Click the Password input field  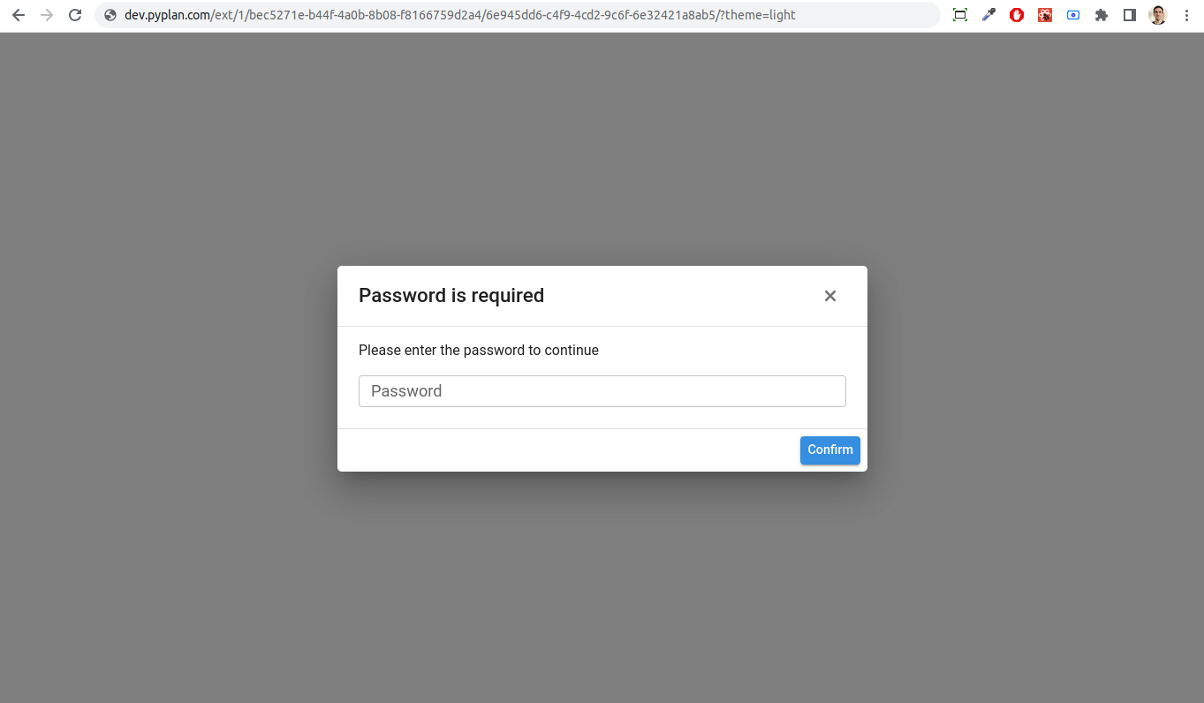[x=602, y=390]
